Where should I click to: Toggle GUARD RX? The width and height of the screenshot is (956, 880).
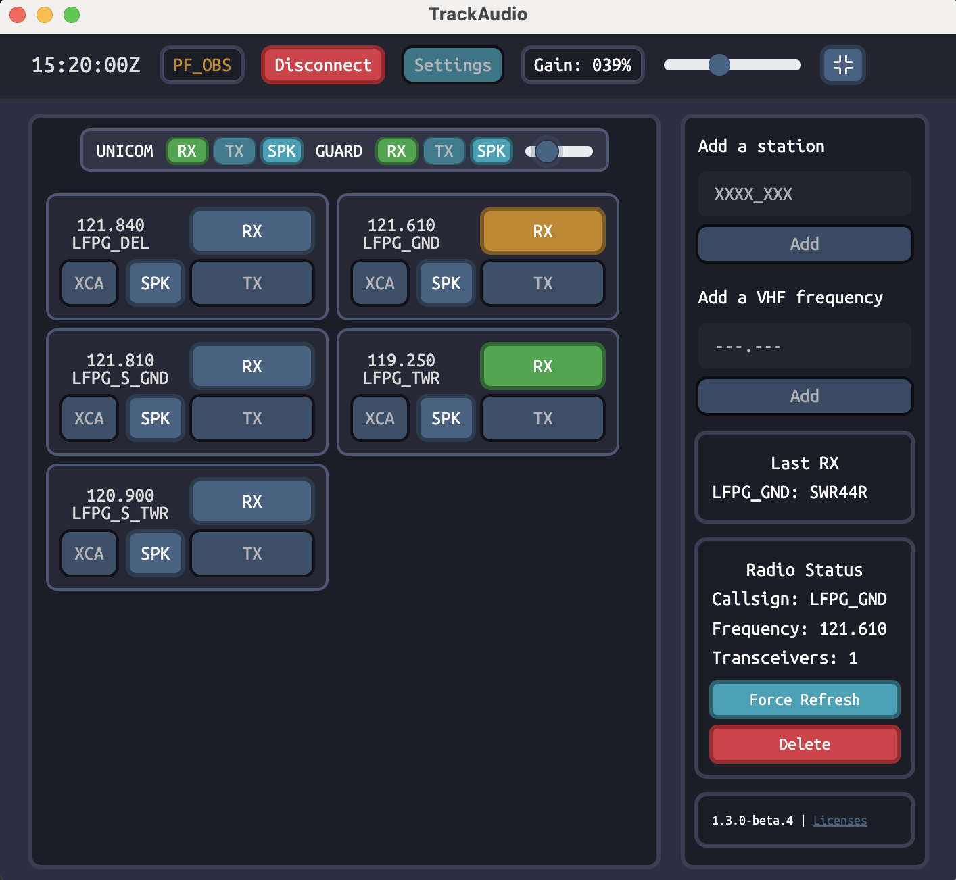397,151
